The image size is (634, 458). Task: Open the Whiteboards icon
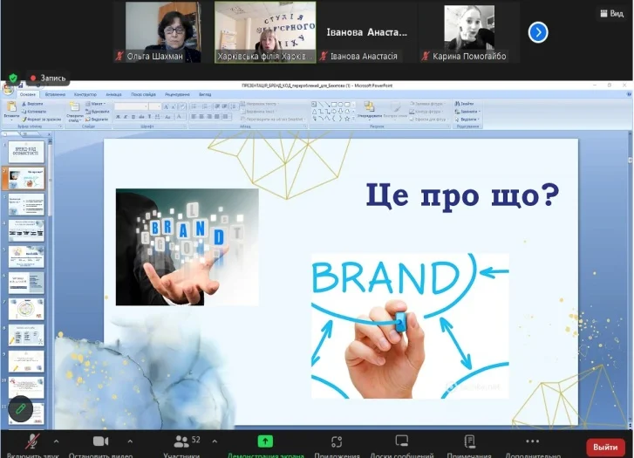point(402,441)
